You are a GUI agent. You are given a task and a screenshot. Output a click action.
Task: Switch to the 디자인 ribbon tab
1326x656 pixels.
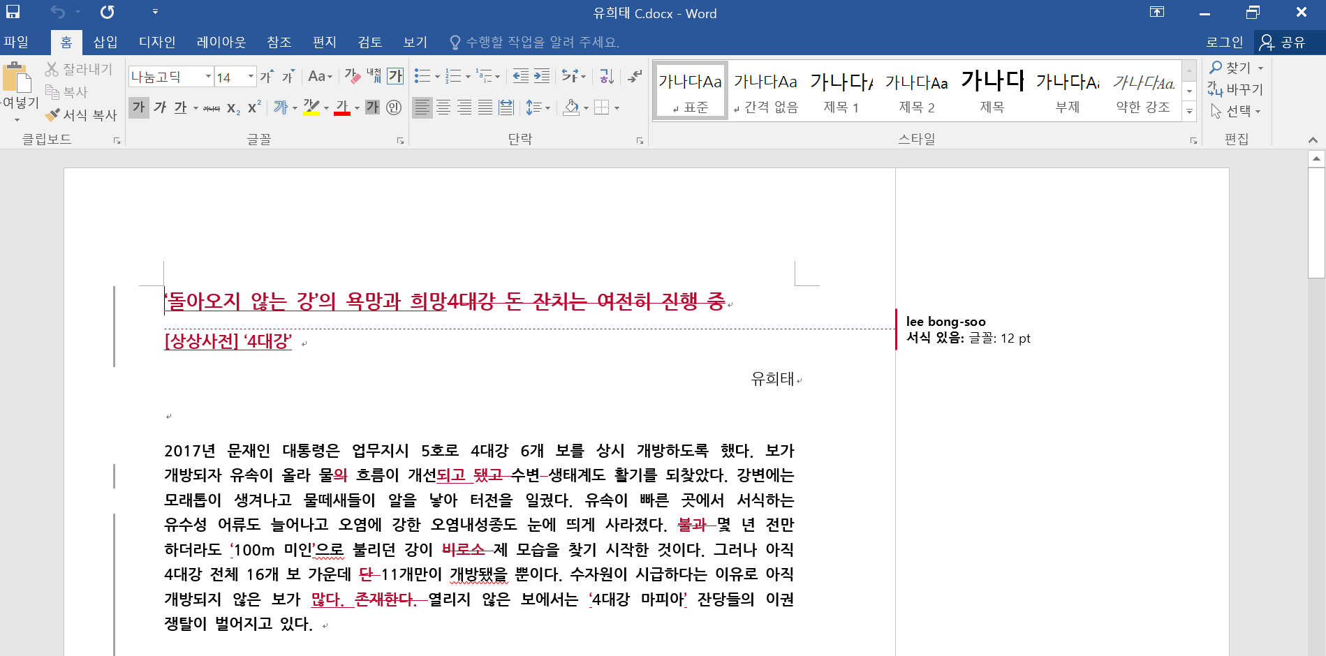157,42
